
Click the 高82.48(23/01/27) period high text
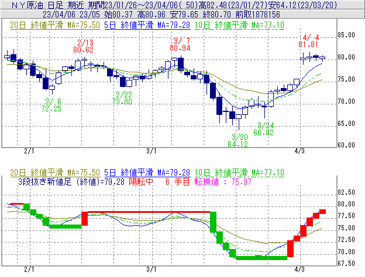235,5
